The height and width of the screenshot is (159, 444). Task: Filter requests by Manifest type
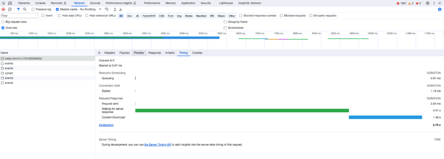coord(201,16)
